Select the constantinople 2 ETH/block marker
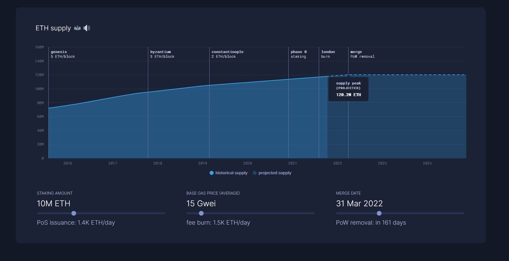This screenshot has height=261, width=509. pyautogui.click(x=227, y=54)
